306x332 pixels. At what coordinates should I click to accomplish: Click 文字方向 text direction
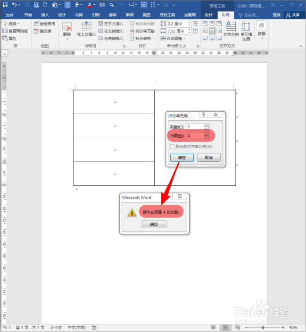pyautogui.click(x=231, y=29)
